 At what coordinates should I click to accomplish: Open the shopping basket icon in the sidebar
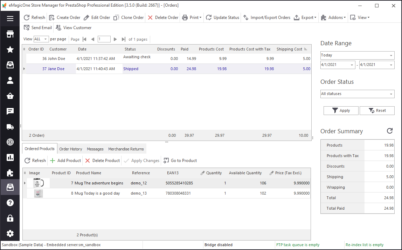10,96
